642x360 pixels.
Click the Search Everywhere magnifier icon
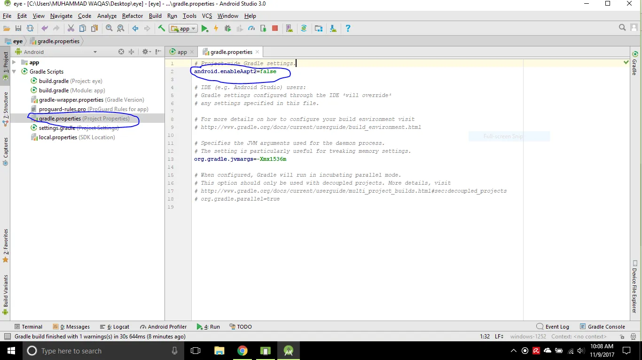622,28
